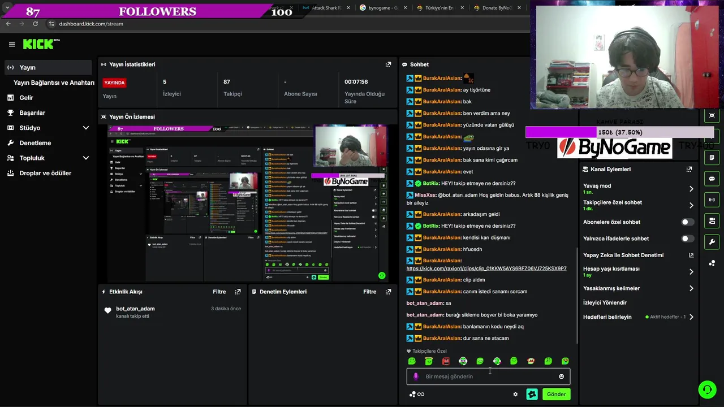
Task: Pop out the Kanal Eylemleri panel
Action: click(x=689, y=169)
